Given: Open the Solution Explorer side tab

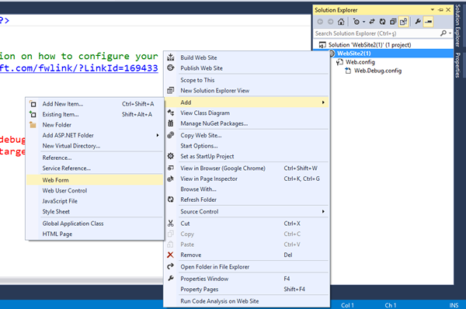Looking at the screenshot, I should coord(458,26).
